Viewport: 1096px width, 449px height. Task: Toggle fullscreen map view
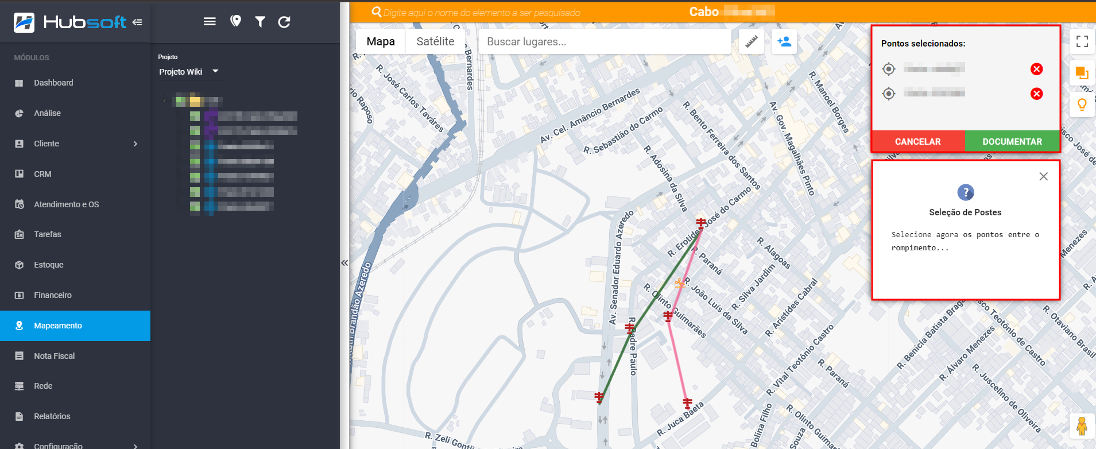(1082, 41)
